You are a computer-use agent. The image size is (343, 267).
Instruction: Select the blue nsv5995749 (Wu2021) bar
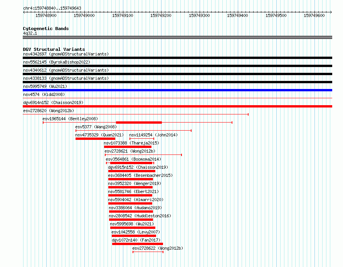(x=177, y=90)
